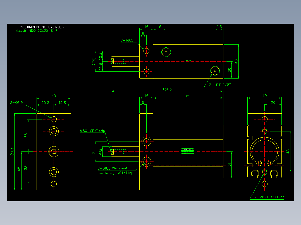Click the 16 dimension in top view

pyautogui.click(x=146, y=27)
